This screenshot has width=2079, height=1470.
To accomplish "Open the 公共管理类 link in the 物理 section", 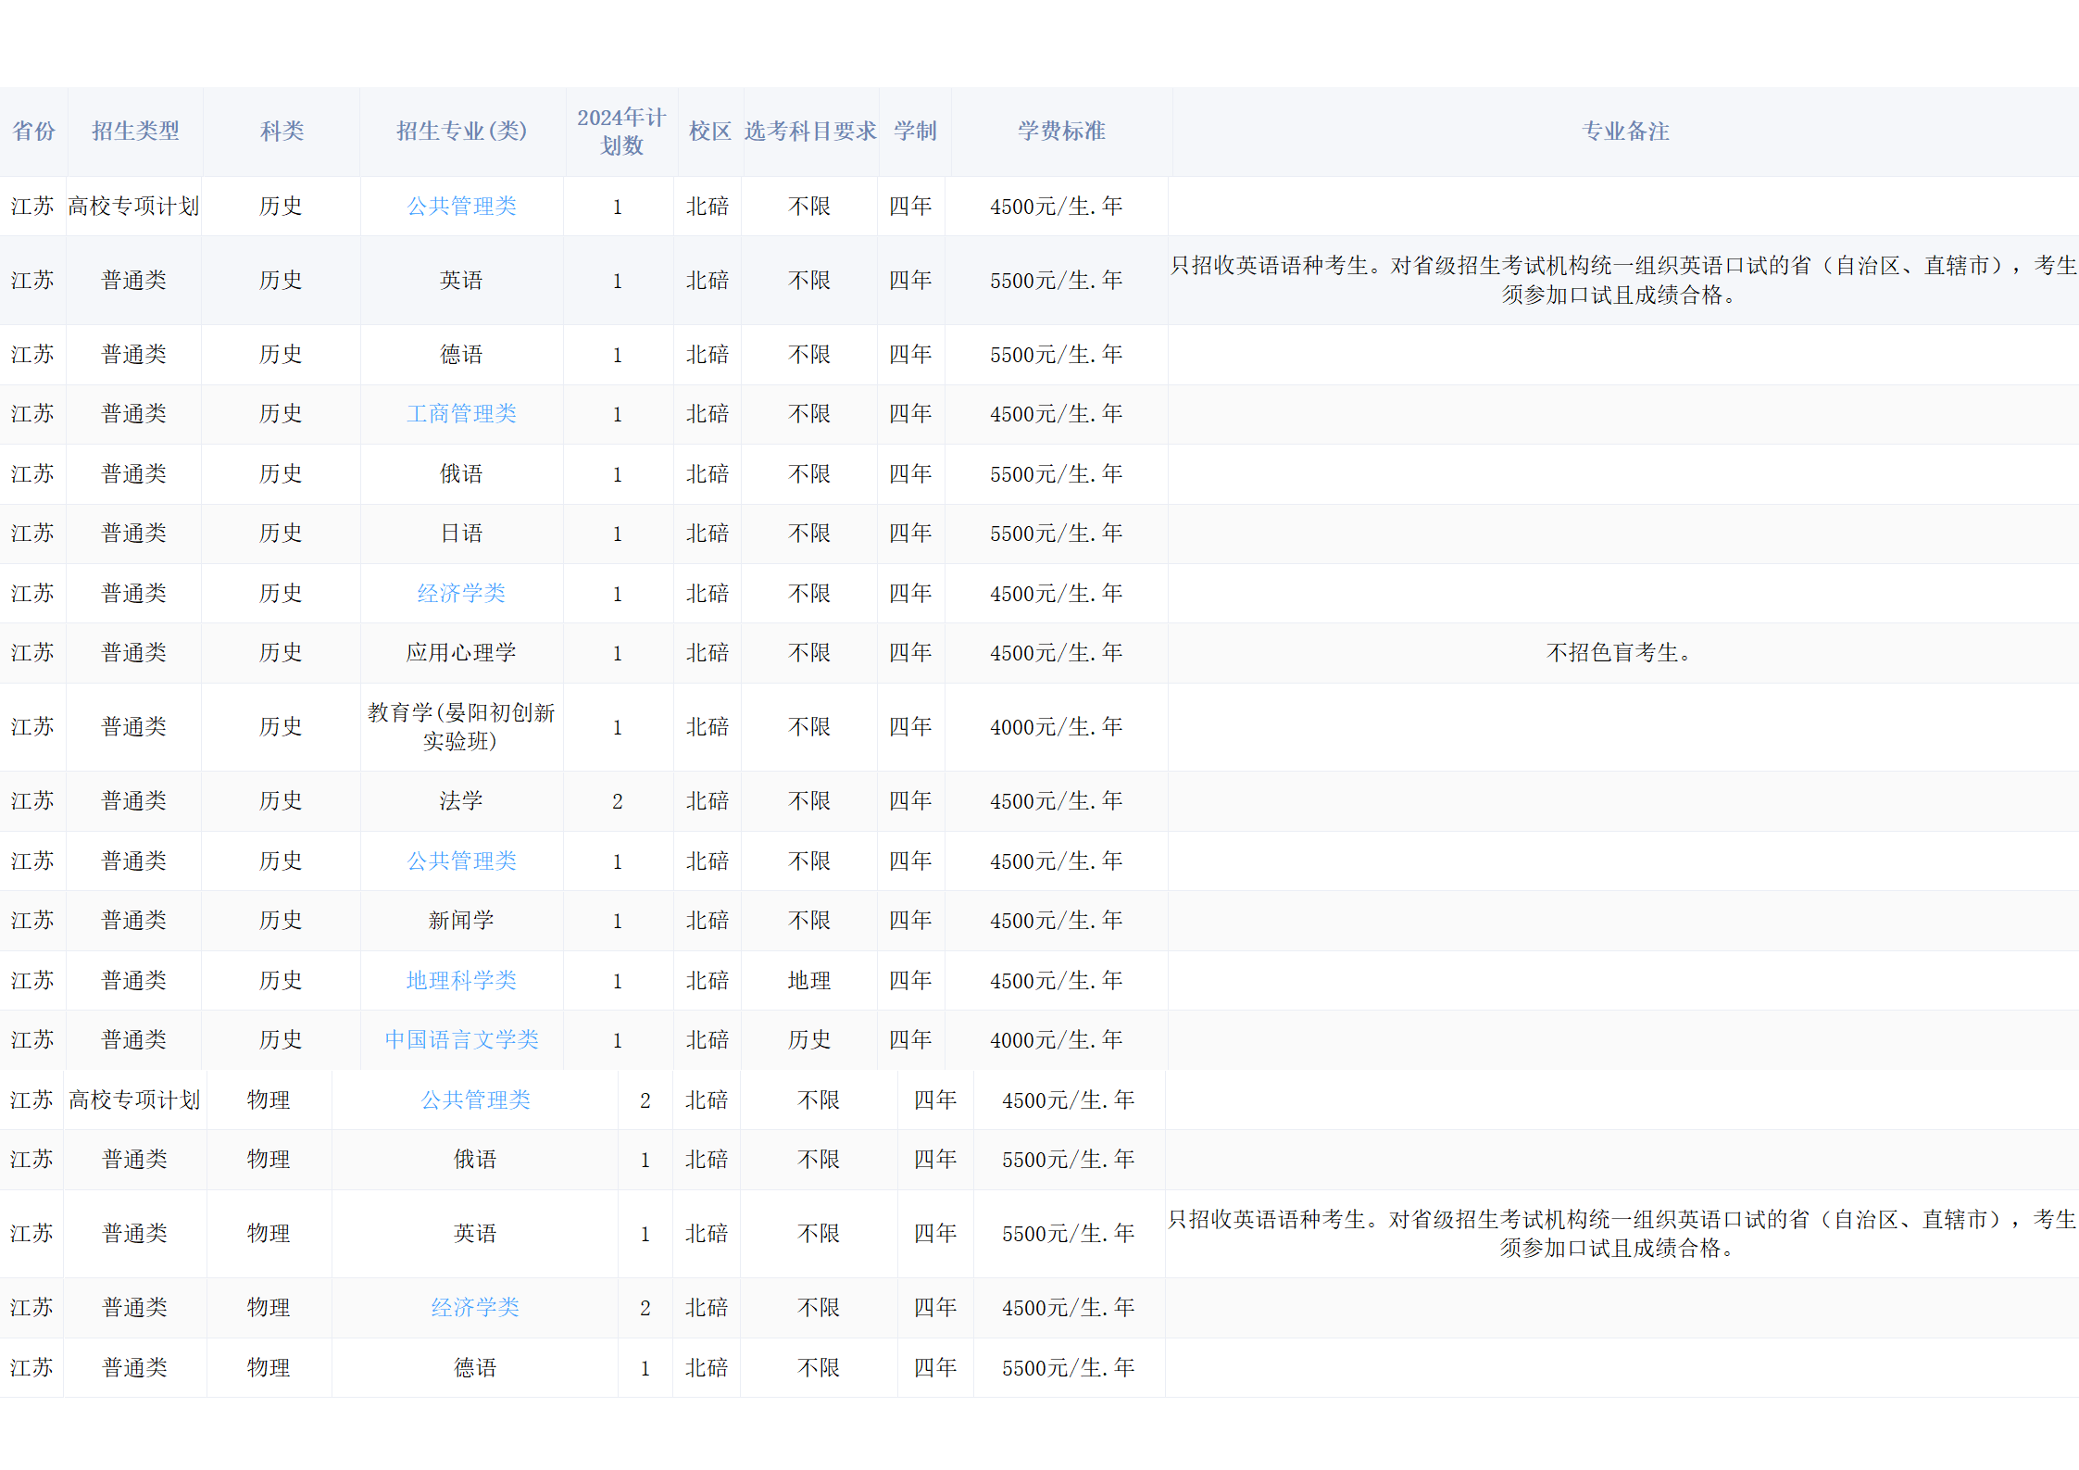I will [475, 1099].
